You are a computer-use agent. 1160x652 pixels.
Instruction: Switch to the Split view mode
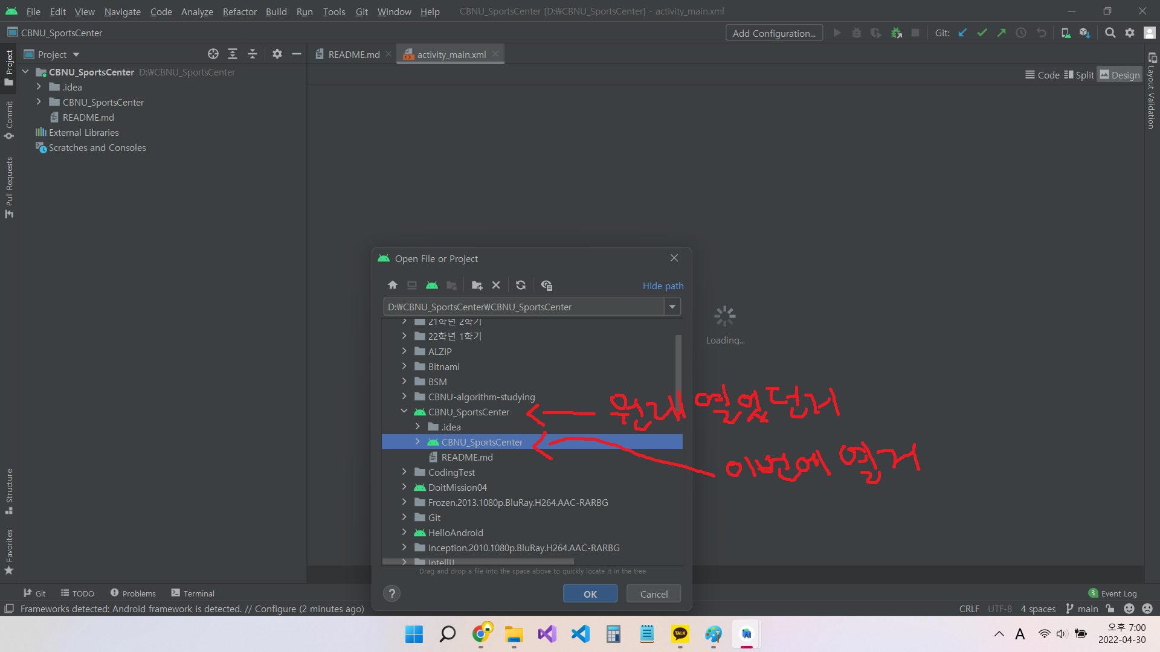1079,75
